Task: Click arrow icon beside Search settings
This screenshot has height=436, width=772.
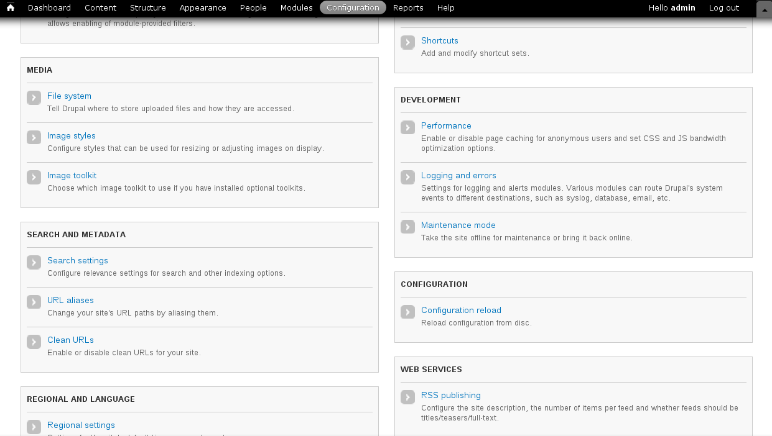Action: click(34, 263)
